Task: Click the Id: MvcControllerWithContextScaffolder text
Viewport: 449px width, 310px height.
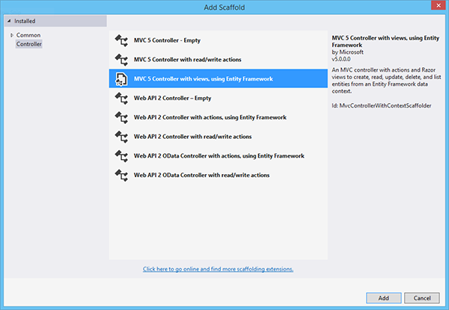Action: pyautogui.click(x=382, y=106)
